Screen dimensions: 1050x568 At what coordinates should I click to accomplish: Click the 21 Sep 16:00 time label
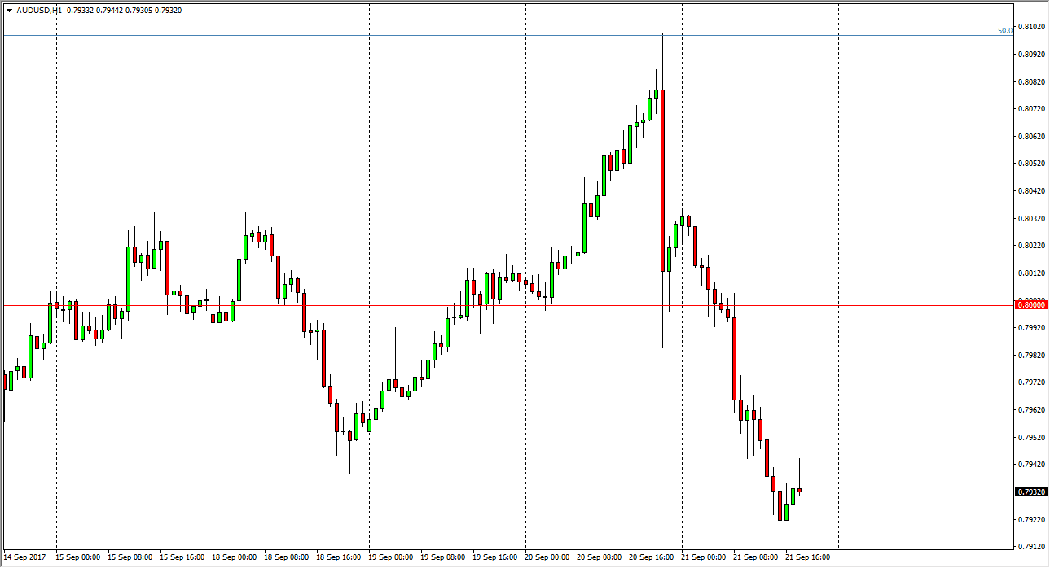[806, 557]
